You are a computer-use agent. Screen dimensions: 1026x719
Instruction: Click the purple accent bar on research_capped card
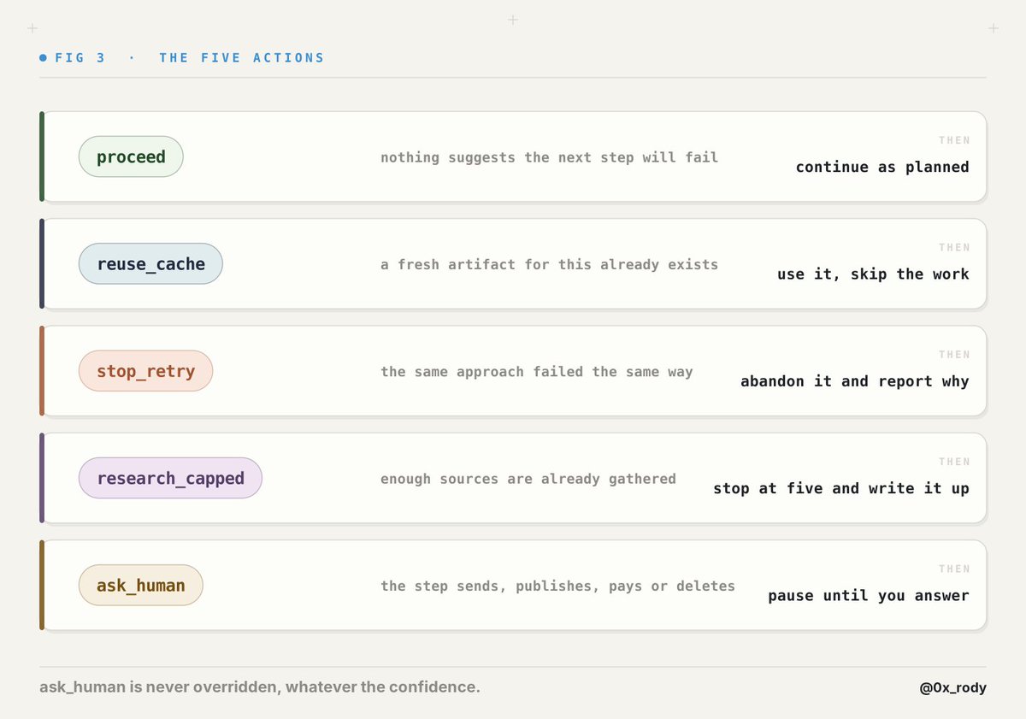click(42, 478)
